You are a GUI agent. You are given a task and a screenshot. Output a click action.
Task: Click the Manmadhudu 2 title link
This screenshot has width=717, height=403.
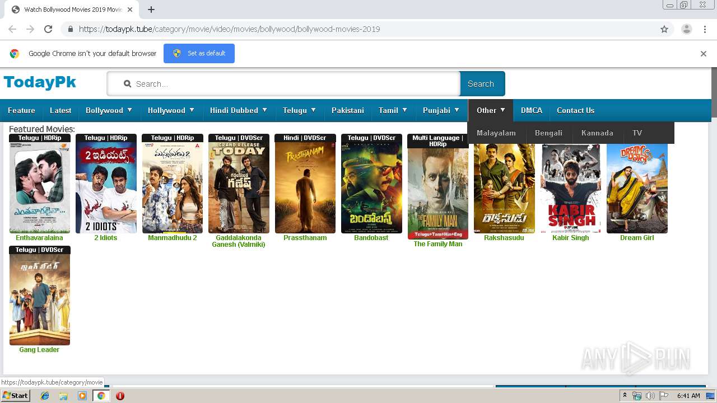172,238
